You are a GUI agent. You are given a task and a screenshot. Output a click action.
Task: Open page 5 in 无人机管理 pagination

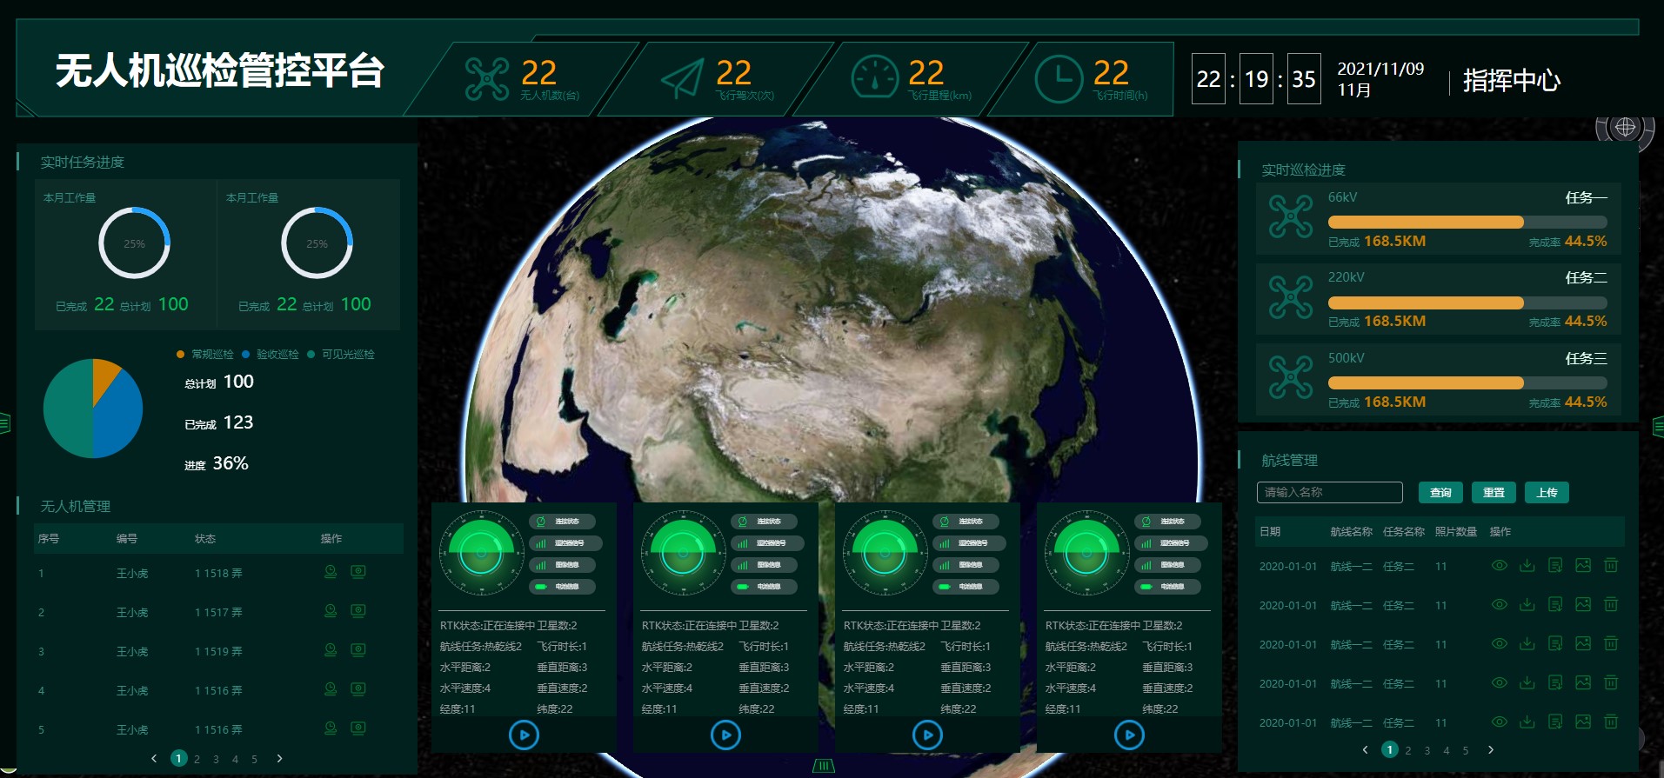(x=255, y=759)
